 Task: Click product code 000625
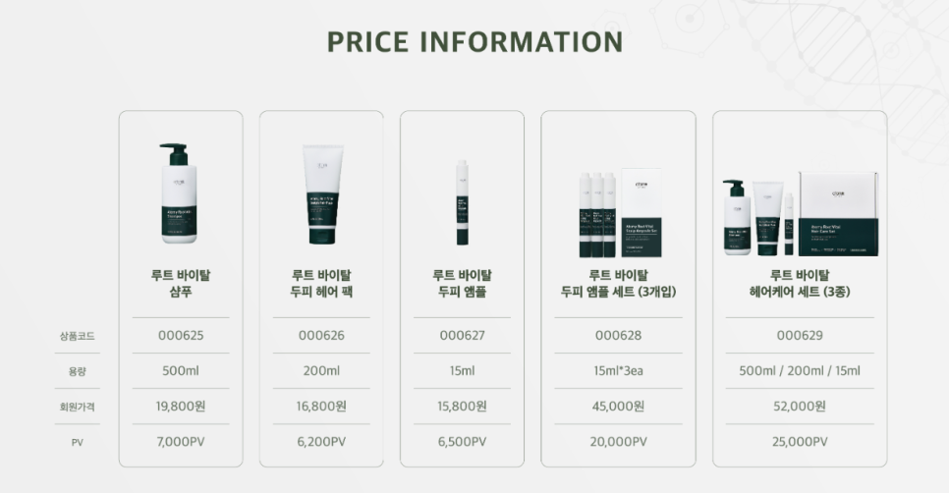point(181,335)
